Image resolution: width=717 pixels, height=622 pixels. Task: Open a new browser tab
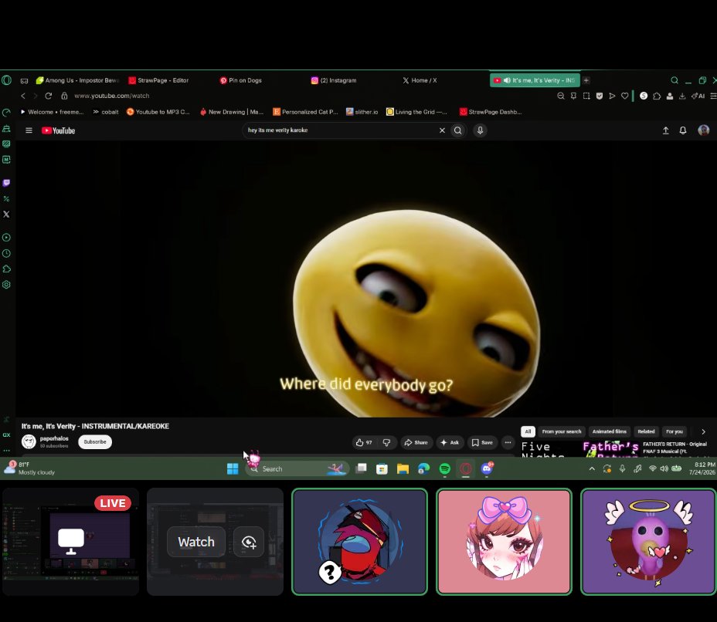(x=586, y=80)
